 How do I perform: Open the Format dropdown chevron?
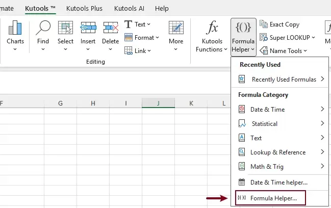pyautogui.click(x=157, y=38)
